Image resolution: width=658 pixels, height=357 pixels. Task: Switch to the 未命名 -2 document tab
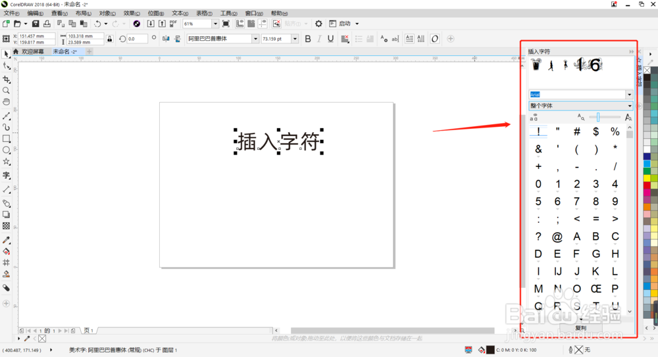point(64,51)
